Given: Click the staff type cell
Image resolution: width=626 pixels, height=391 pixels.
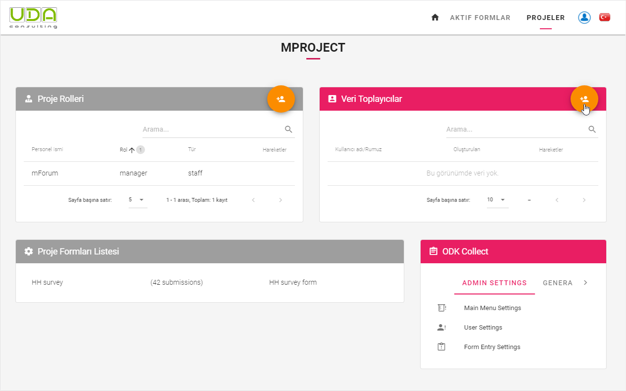Looking at the screenshot, I should (x=195, y=173).
